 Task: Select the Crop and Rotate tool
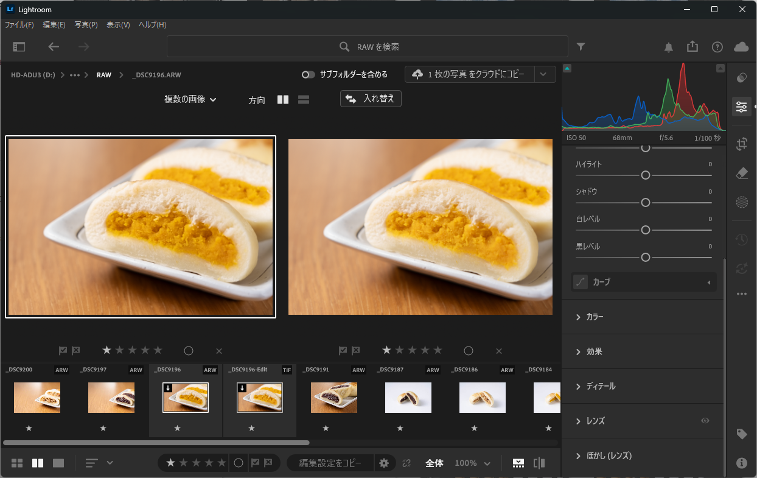pos(741,144)
